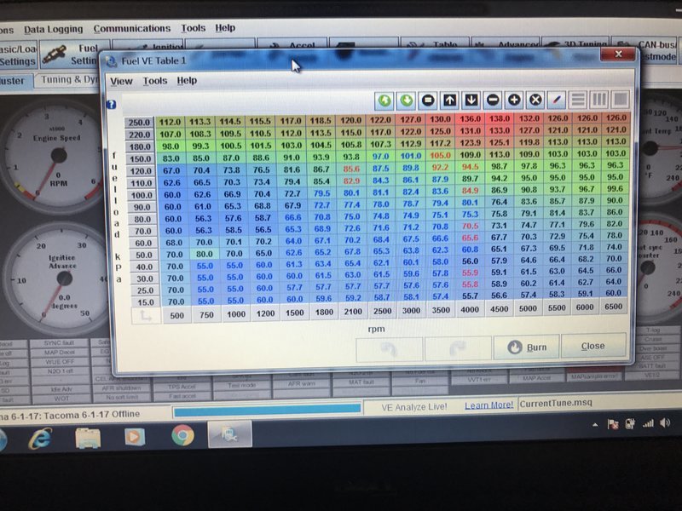
Task: Click the battery power tray icon
Action: point(630,423)
